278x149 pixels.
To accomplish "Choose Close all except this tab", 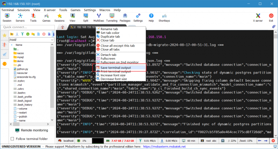I will (x=121, y=46).
